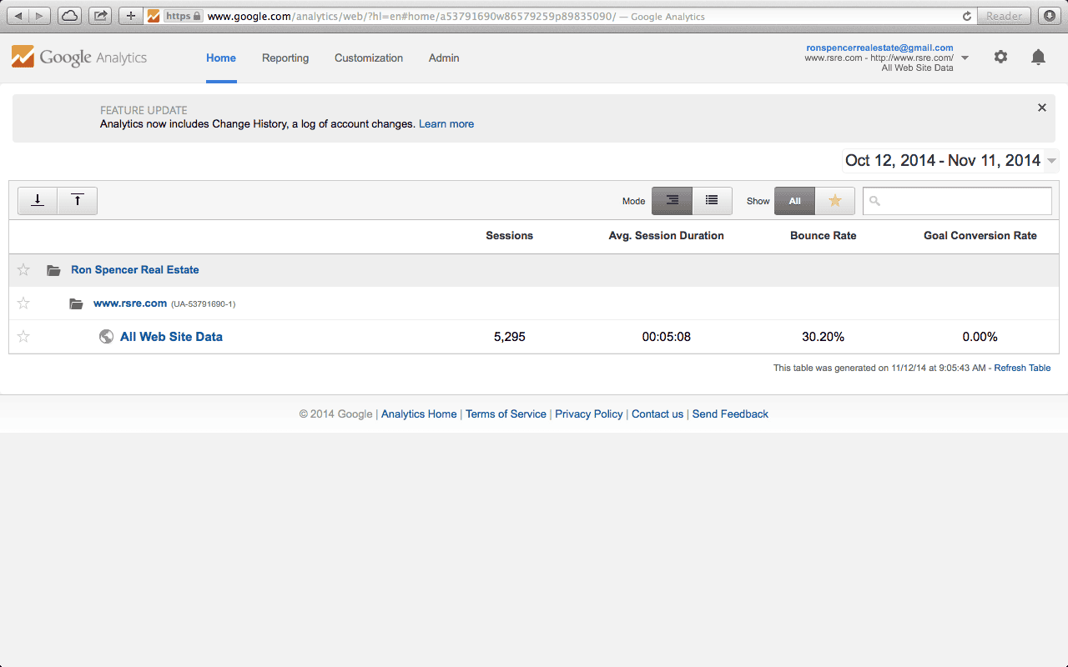Click the Sessions column header
The width and height of the screenshot is (1068, 667).
[509, 236]
